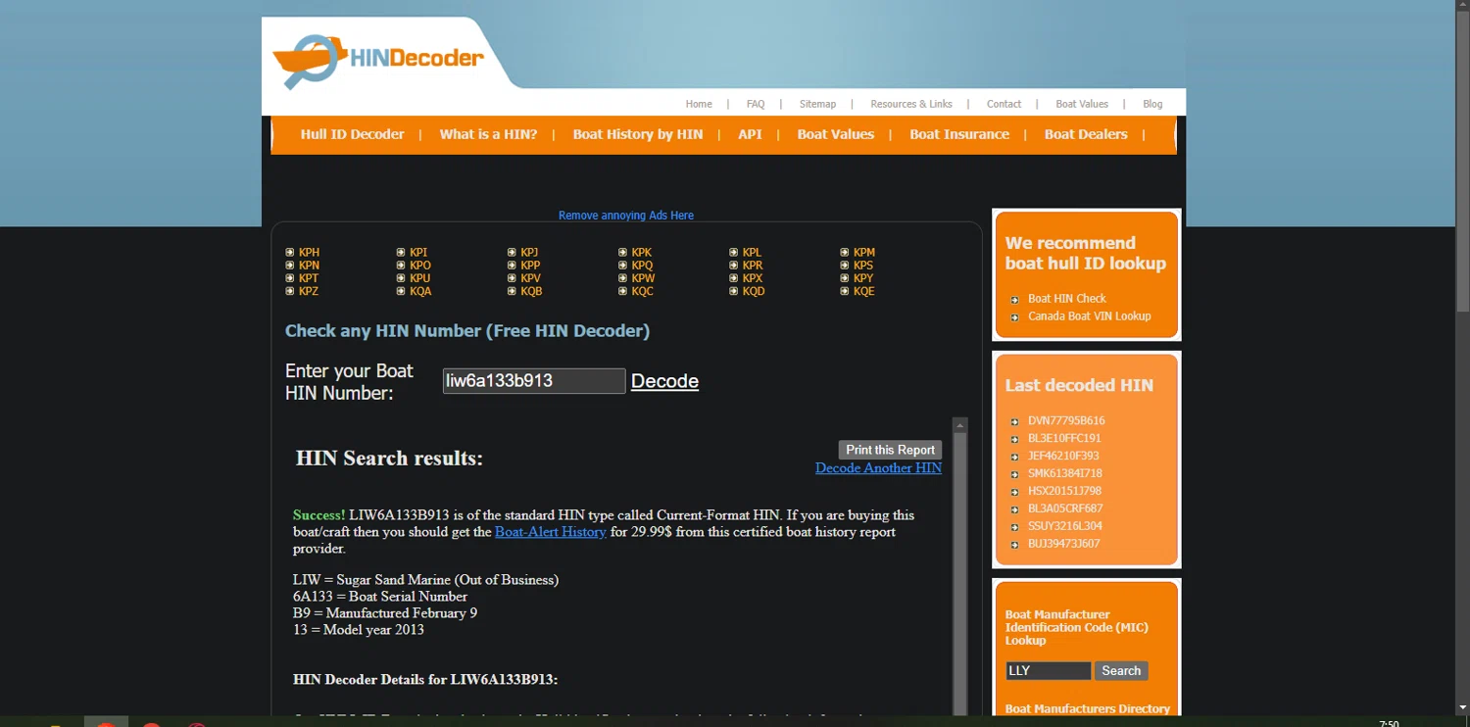Open last decoded HIN JEF46210F393
1470x727 pixels.
(x=1063, y=457)
